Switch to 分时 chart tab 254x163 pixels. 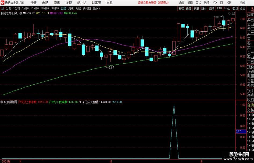[9, 8]
